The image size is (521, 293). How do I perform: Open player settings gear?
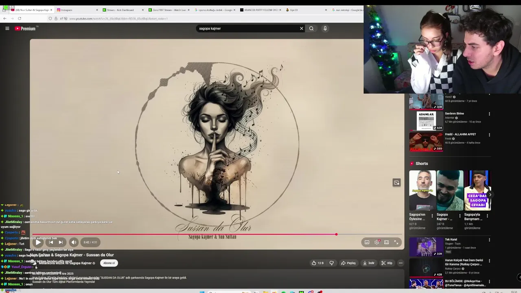coord(377,242)
